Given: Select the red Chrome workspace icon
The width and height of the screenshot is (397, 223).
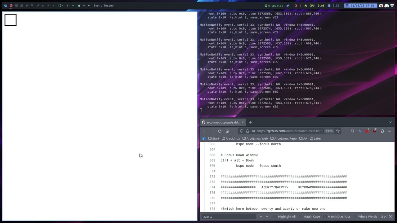Looking at the screenshot, I should [x=11, y=6].
